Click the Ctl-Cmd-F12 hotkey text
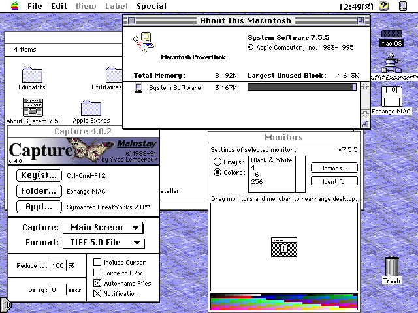Screen dimensions: 418x313 86,175
